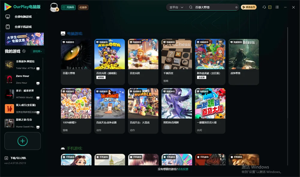Screen dimensions: 300x177
Task: Clear the search box with the x icon
Action: [x=236, y=7]
